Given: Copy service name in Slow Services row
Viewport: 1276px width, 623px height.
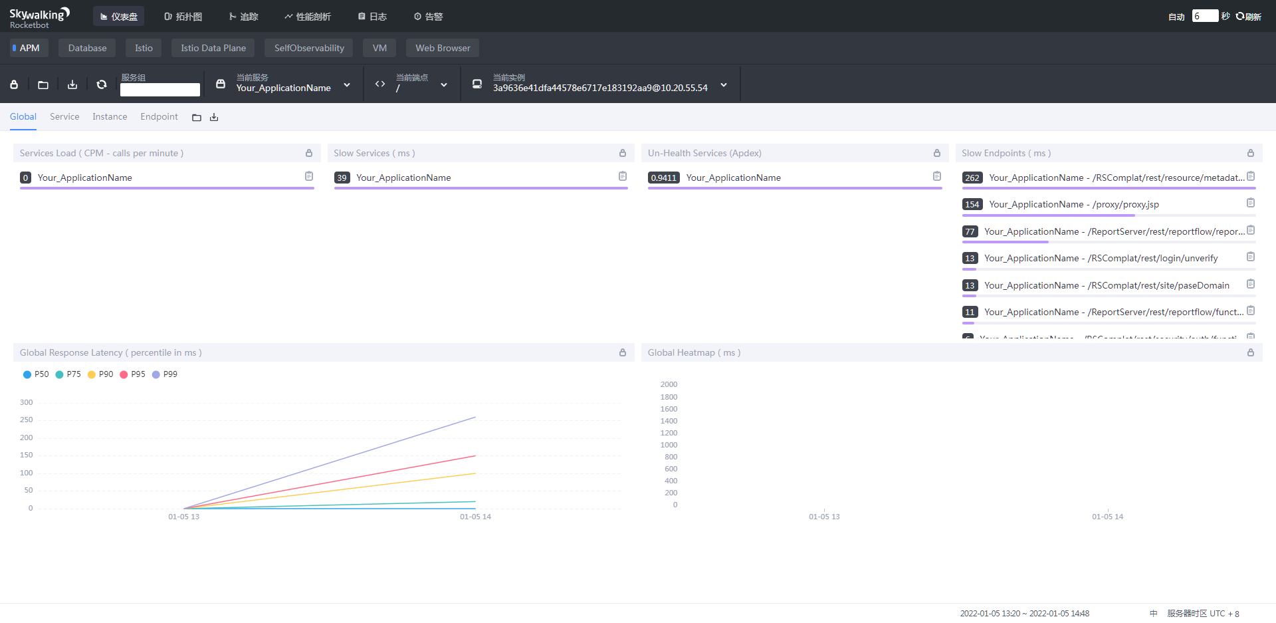Looking at the screenshot, I should (623, 176).
